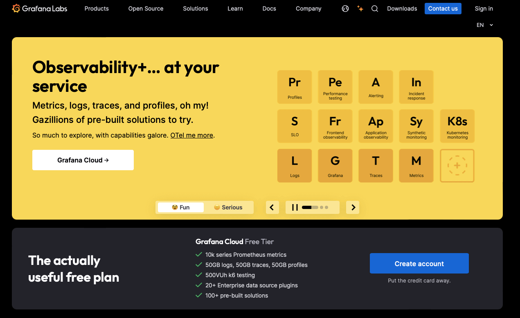Screen dimensions: 520x318
Task: Click the sparkle AI assistant icon
Action: 360,9
